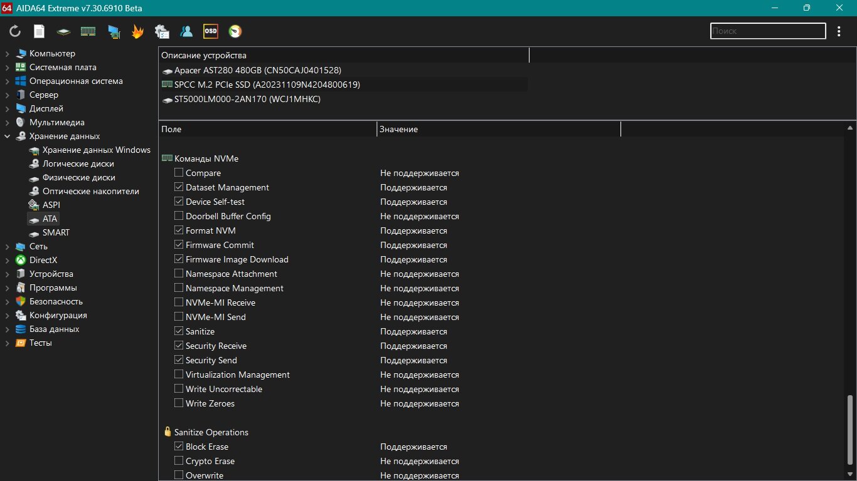Screen dimensions: 857x481
Task: Click the gauge sensor panel icon
Action: (x=235, y=31)
